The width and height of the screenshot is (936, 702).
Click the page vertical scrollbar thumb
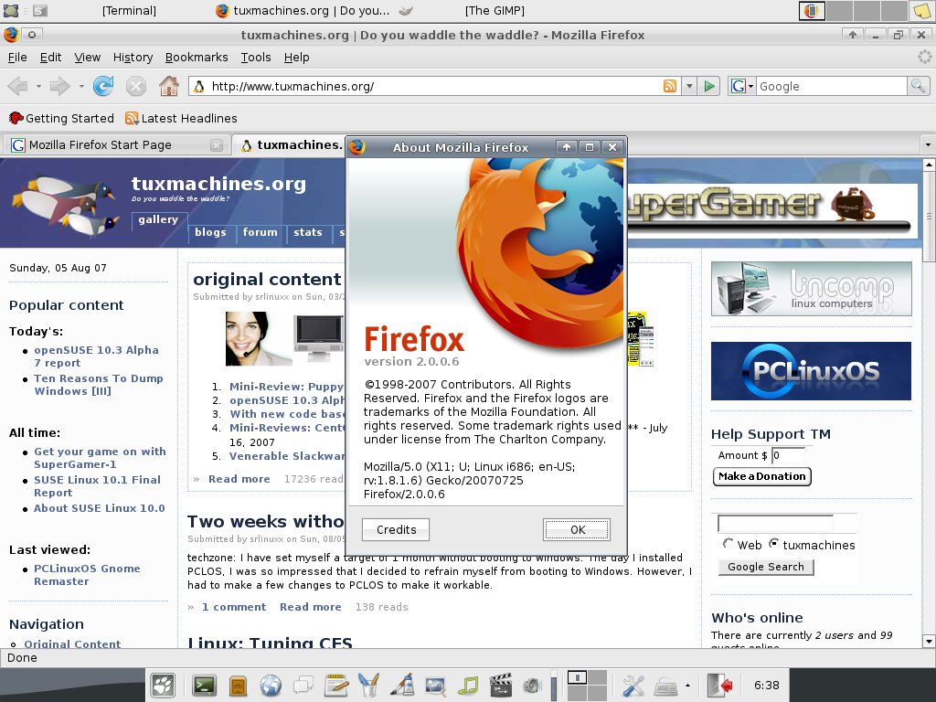pyautogui.click(x=929, y=217)
